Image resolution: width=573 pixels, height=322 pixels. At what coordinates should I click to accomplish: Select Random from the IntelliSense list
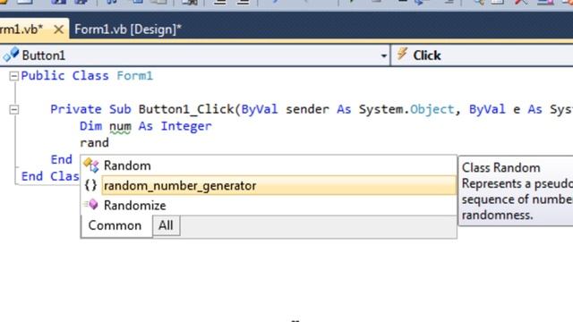(269, 165)
